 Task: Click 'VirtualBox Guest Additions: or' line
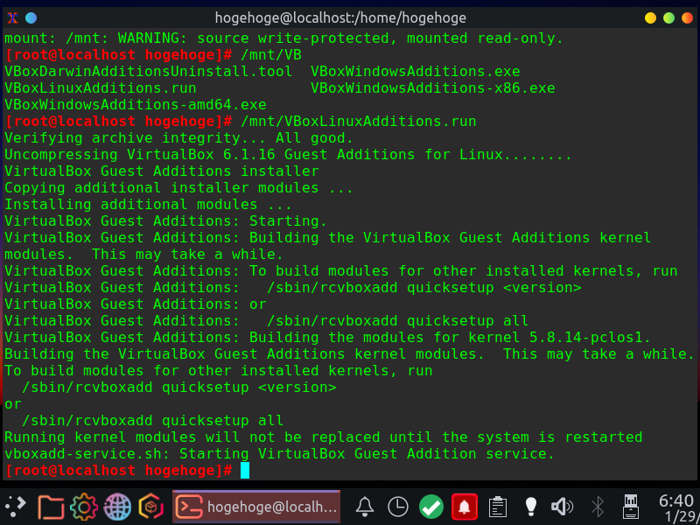tap(136, 304)
